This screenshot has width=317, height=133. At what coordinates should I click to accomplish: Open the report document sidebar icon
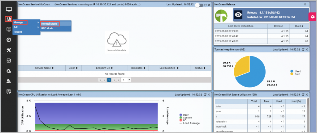[x=9, y=92]
